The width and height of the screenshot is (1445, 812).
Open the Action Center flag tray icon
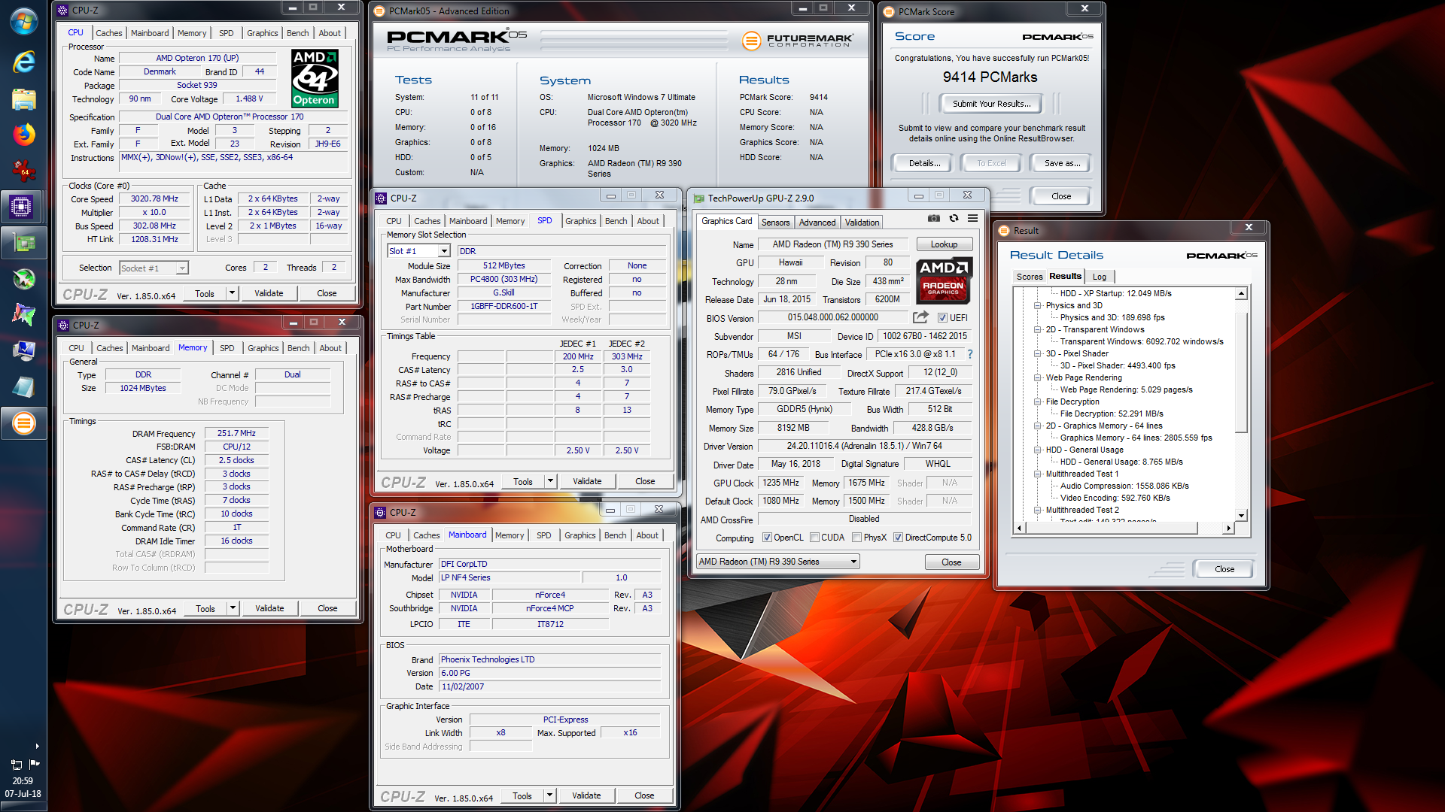pos(35,764)
